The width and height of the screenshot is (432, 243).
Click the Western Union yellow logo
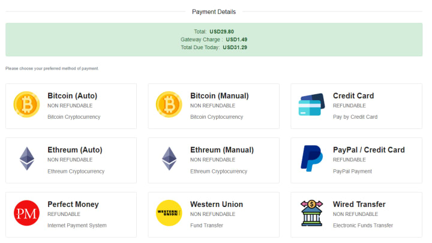(169, 213)
